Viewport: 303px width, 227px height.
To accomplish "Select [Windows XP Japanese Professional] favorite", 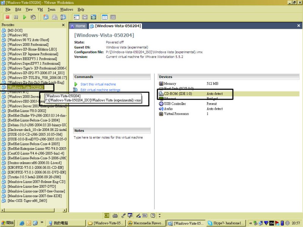I will point(33,54).
